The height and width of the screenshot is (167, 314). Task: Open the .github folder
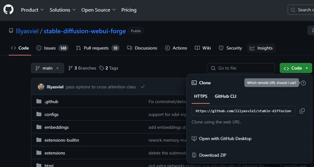[51, 102]
